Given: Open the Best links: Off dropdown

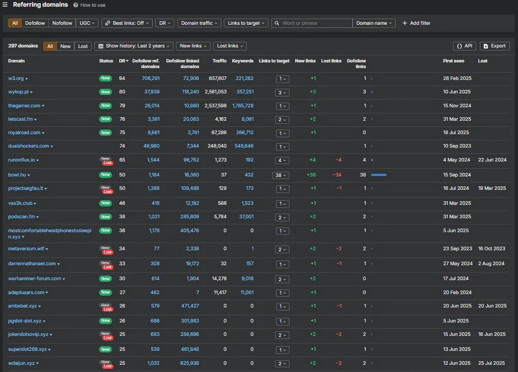Looking at the screenshot, I should click(x=127, y=23).
